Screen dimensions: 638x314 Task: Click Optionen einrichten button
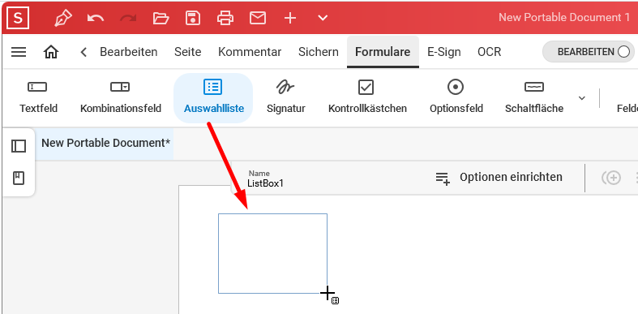click(x=499, y=178)
